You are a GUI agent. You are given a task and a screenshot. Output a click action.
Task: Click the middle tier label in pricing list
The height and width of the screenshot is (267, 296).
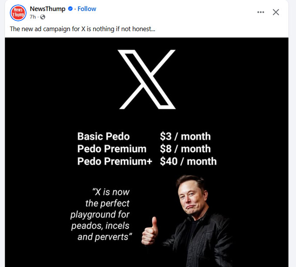pyautogui.click(x=112, y=149)
